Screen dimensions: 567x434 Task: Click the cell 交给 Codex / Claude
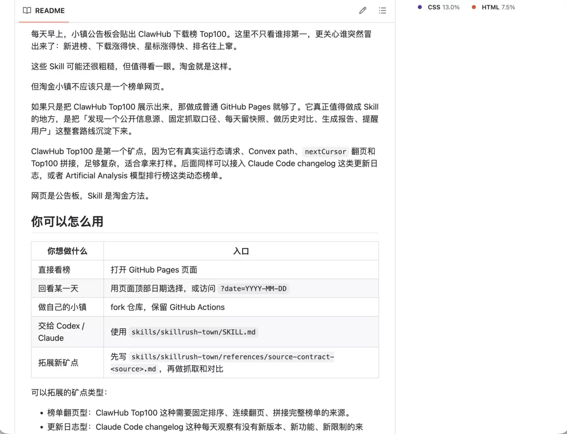coord(67,332)
